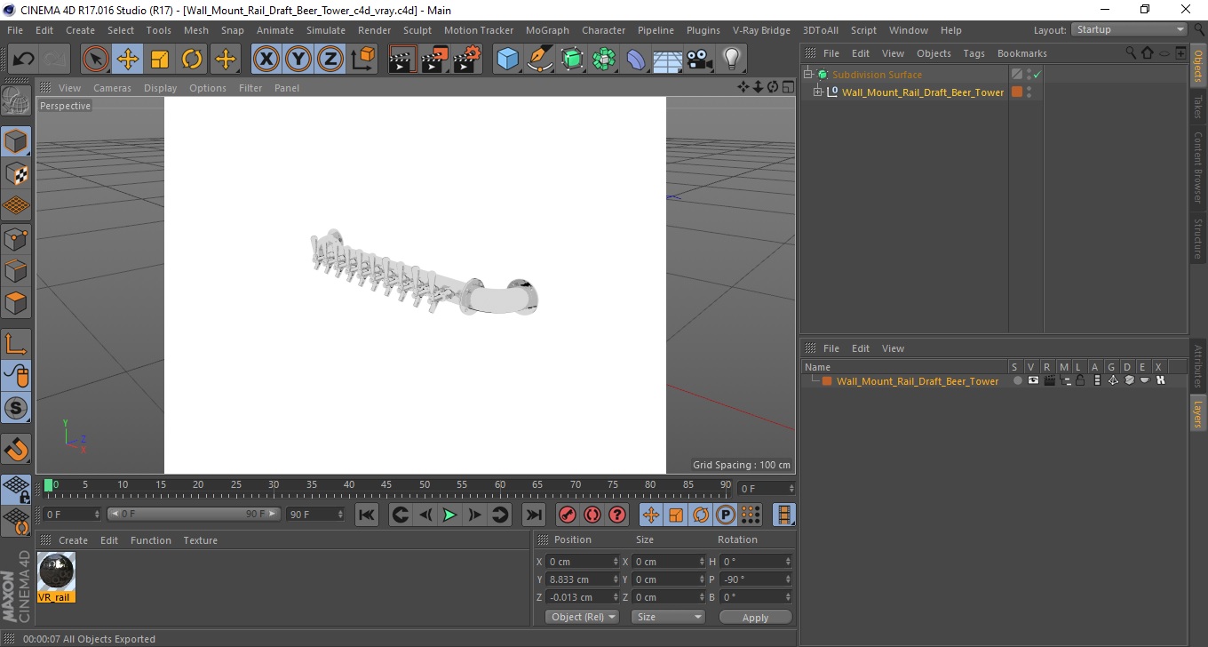Click the Camera object icon

(700, 60)
